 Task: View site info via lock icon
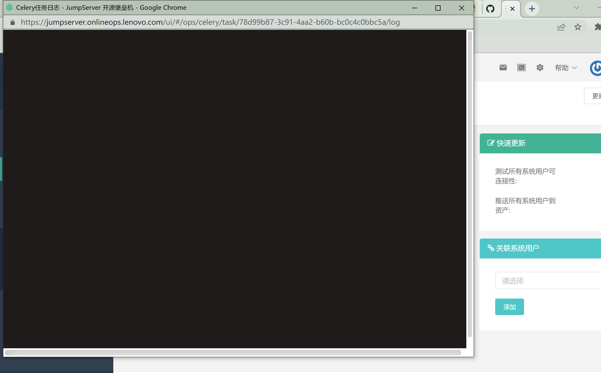13,22
